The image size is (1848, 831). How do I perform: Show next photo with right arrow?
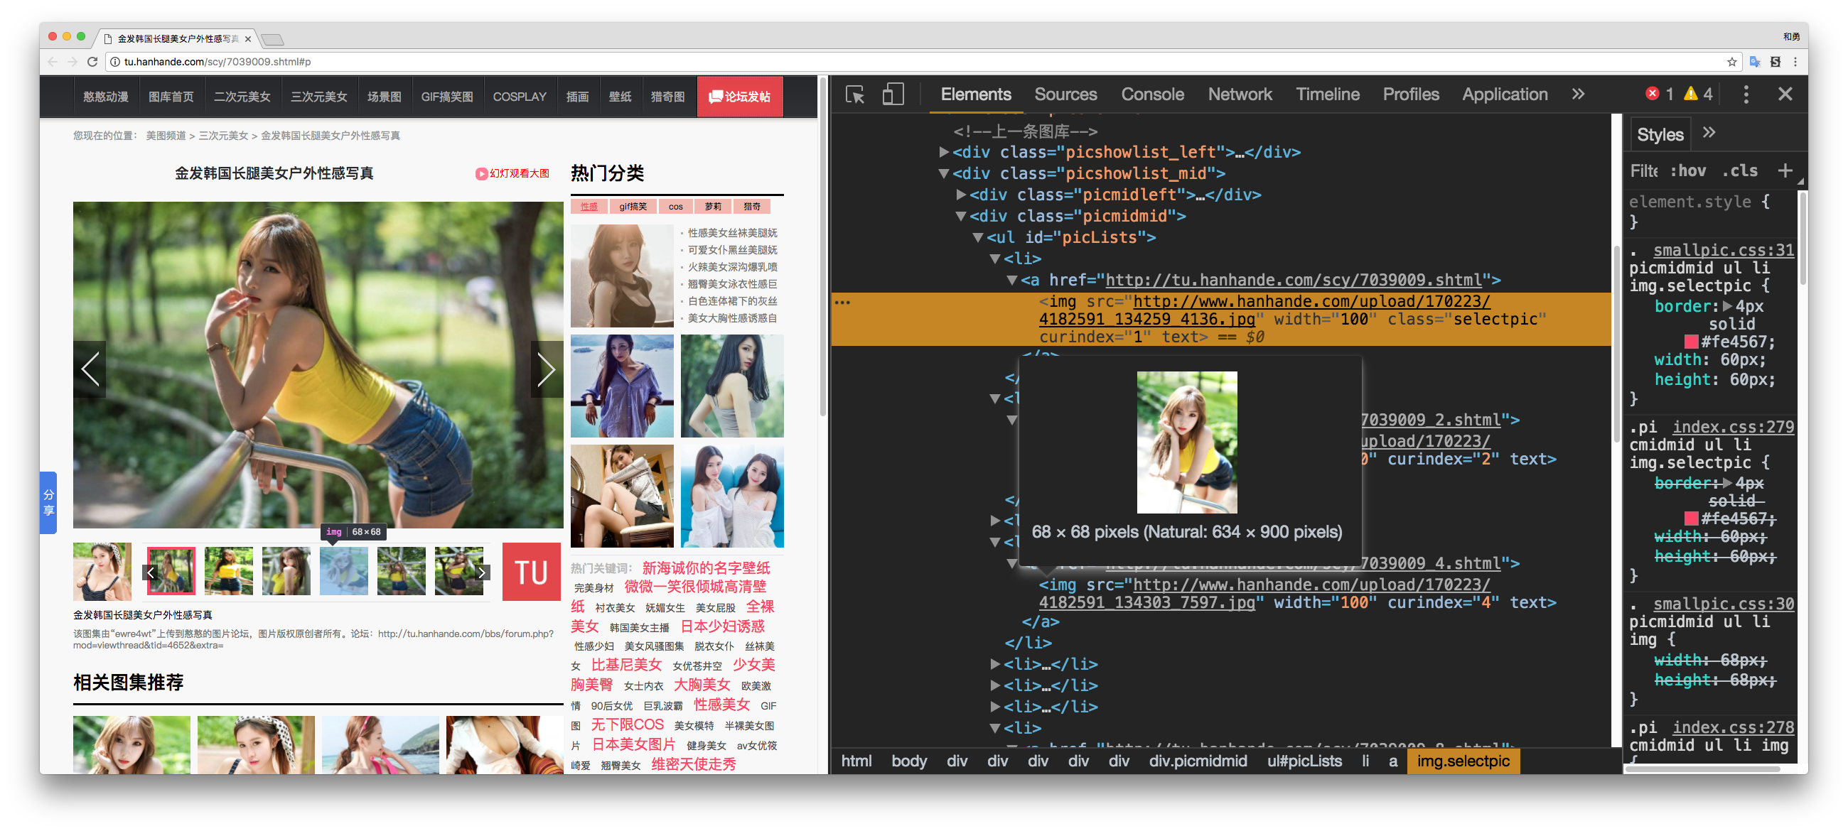[x=546, y=369]
